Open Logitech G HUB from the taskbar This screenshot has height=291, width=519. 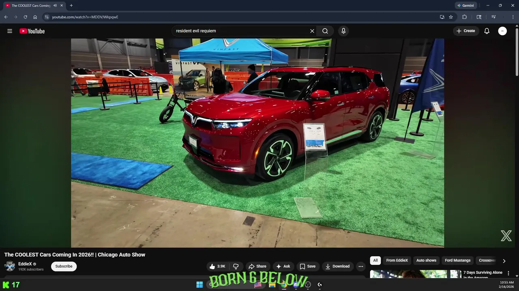tap(320, 285)
